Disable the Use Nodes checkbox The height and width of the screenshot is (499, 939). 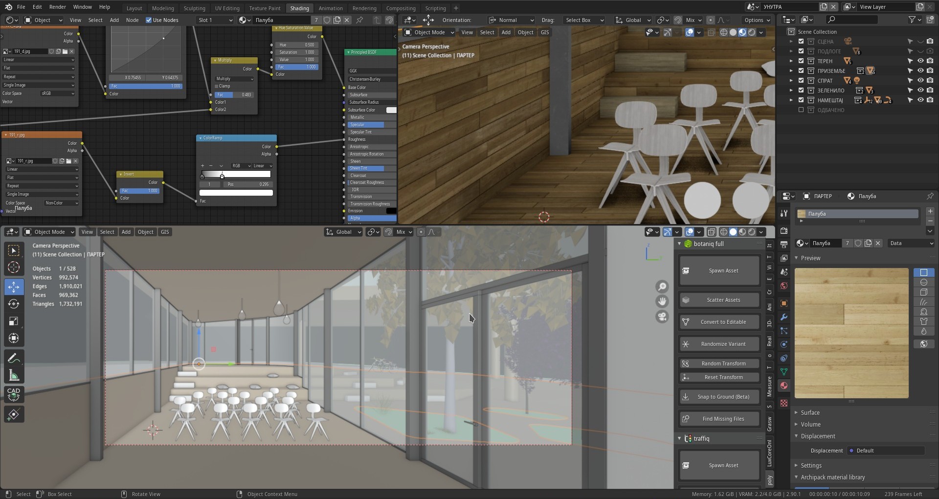coord(149,20)
